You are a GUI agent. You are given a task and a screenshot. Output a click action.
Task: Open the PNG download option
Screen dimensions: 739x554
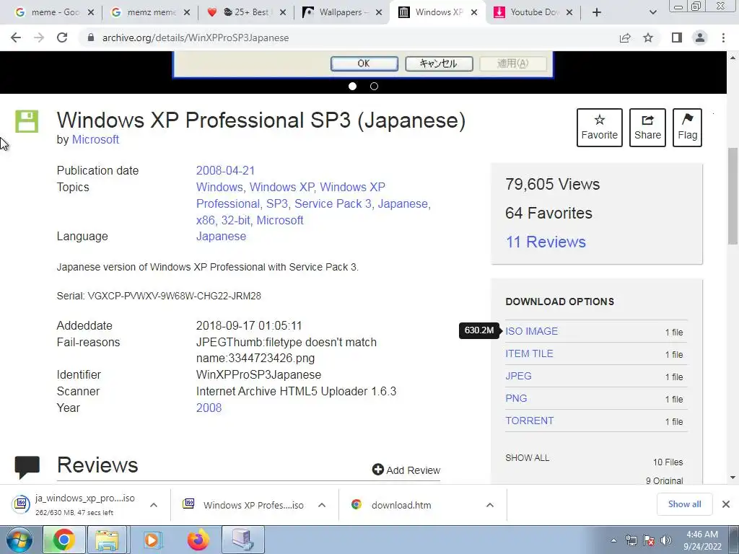[516, 398]
